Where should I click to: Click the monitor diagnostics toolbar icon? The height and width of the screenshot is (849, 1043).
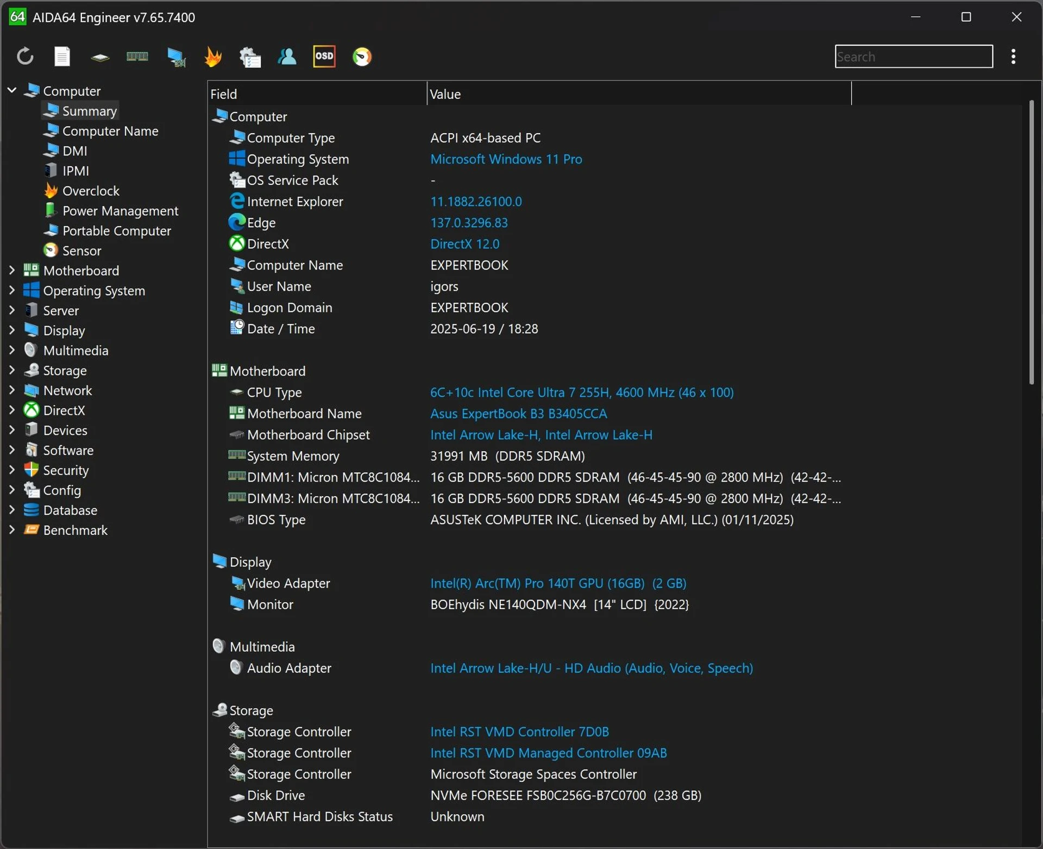tap(176, 57)
